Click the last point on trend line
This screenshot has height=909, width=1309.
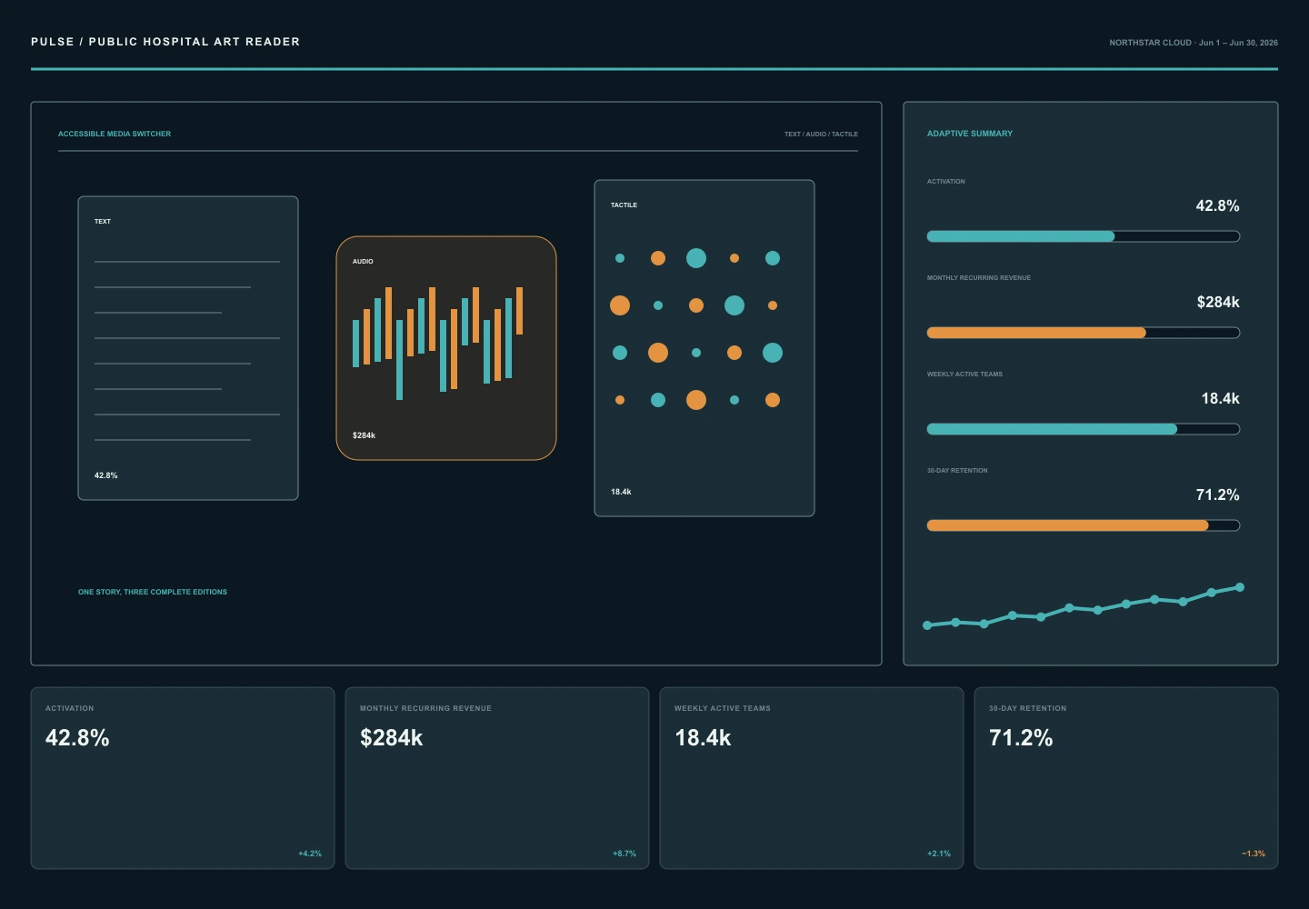[1240, 587]
